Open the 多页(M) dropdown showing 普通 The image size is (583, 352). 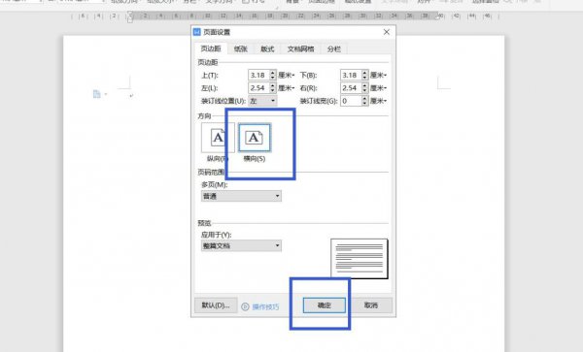(241, 196)
